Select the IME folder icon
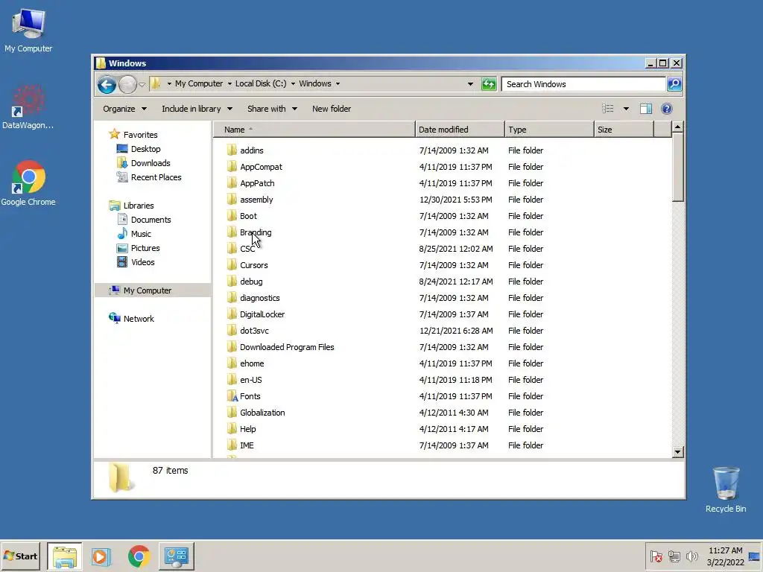763x572 pixels. click(x=232, y=445)
